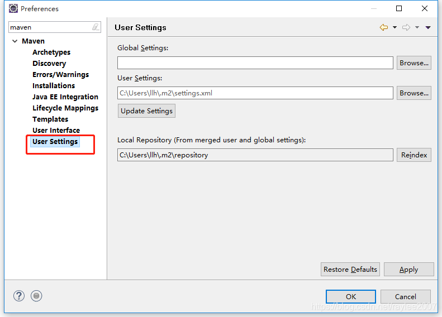Open the back history dropdown arrow
Screen dimensions: 442x317
(x=395, y=27)
